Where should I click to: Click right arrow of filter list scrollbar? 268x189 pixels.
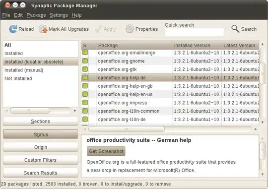click(x=75, y=111)
